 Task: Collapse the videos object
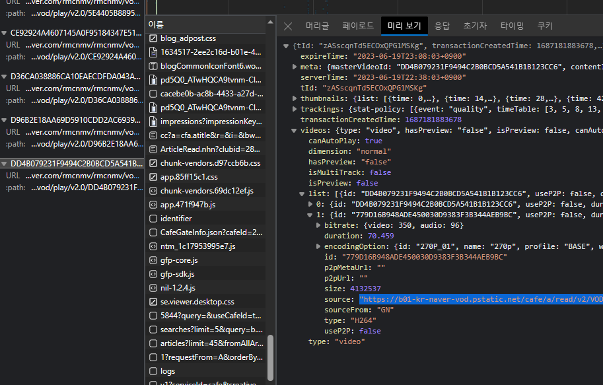coord(294,130)
